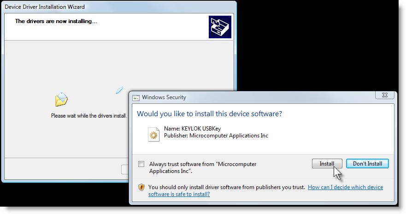Choose the Don't Install button
This screenshot has width=406, height=214.
(x=367, y=164)
